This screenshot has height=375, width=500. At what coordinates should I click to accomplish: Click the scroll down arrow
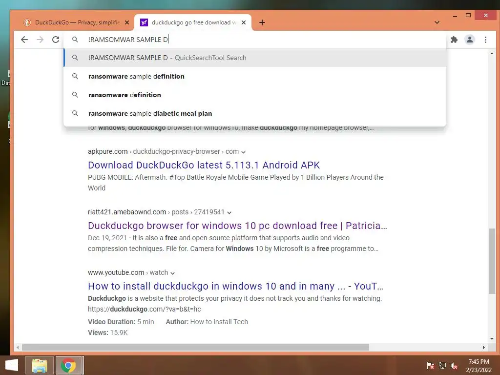click(491, 339)
